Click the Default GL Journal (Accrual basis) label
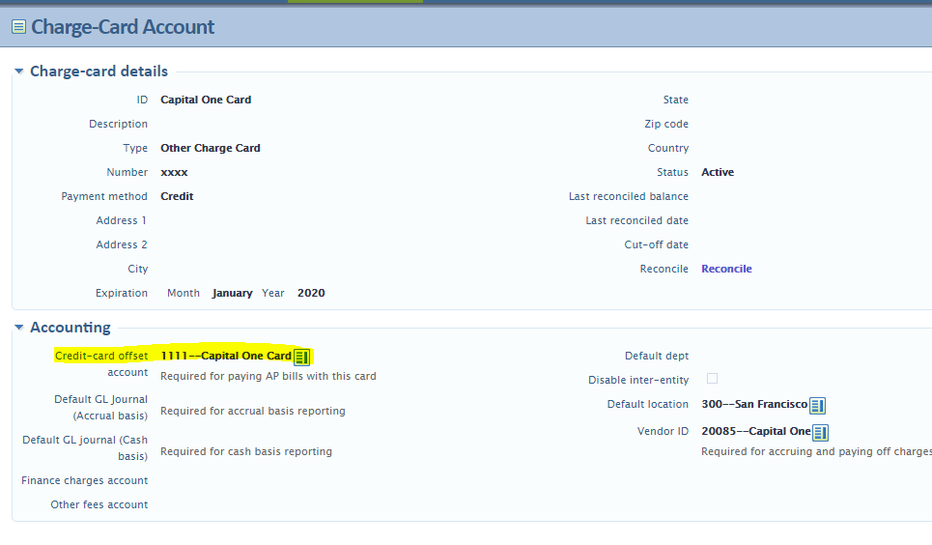This screenshot has height=545, width=932. coord(100,408)
